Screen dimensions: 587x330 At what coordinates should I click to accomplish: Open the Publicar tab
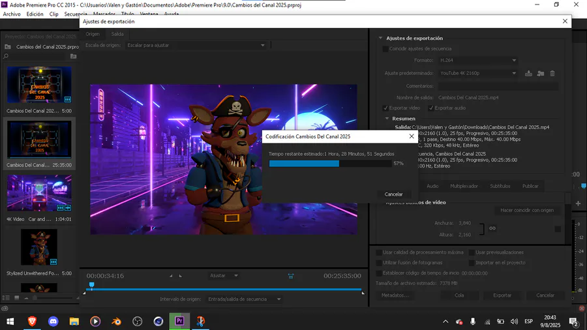point(530,186)
